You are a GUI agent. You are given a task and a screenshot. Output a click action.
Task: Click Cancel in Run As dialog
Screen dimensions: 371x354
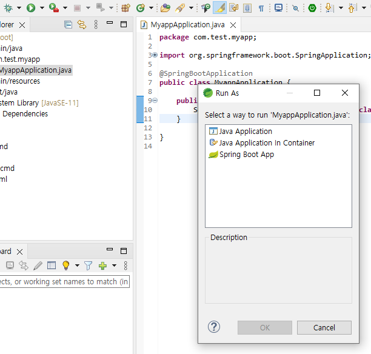point(324,327)
